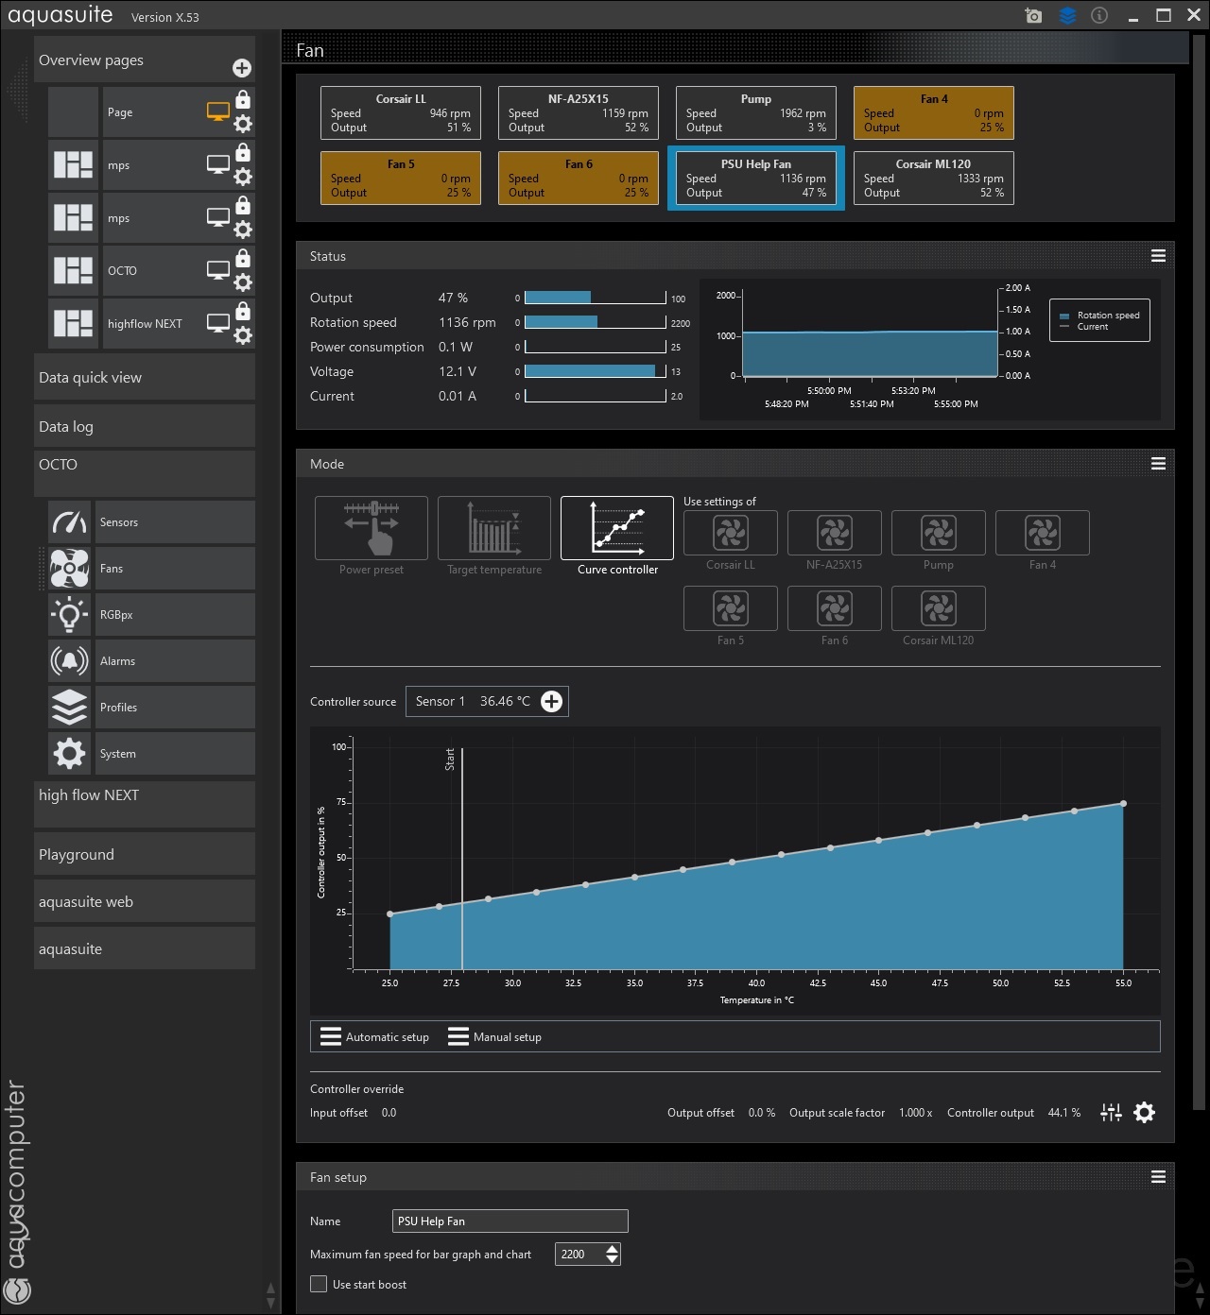Use settings of NF-A25X15 fan icon
The height and width of the screenshot is (1315, 1210).
click(x=835, y=533)
